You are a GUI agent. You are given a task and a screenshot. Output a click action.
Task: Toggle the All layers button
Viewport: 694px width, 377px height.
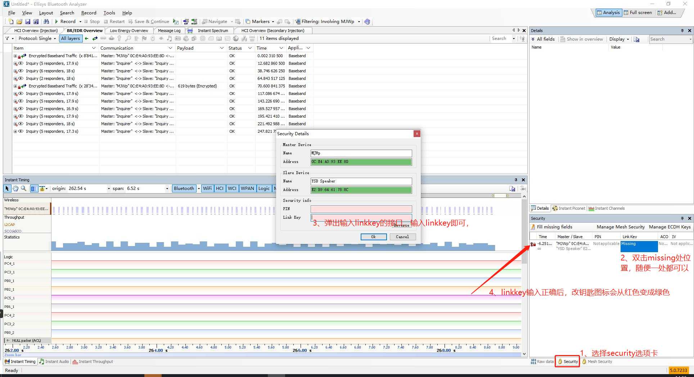71,38
